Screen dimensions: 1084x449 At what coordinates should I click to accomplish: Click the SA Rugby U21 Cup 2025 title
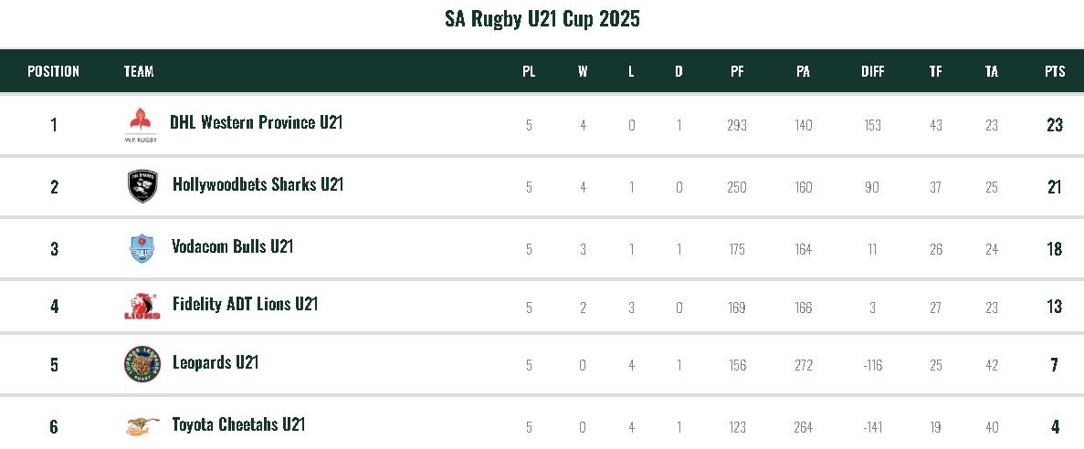[x=542, y=19]
